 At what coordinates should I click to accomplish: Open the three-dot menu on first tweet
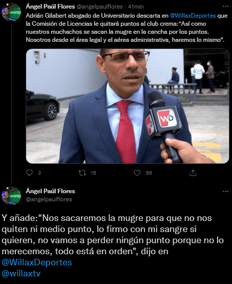pyautogui.click(x=225, y=7)
